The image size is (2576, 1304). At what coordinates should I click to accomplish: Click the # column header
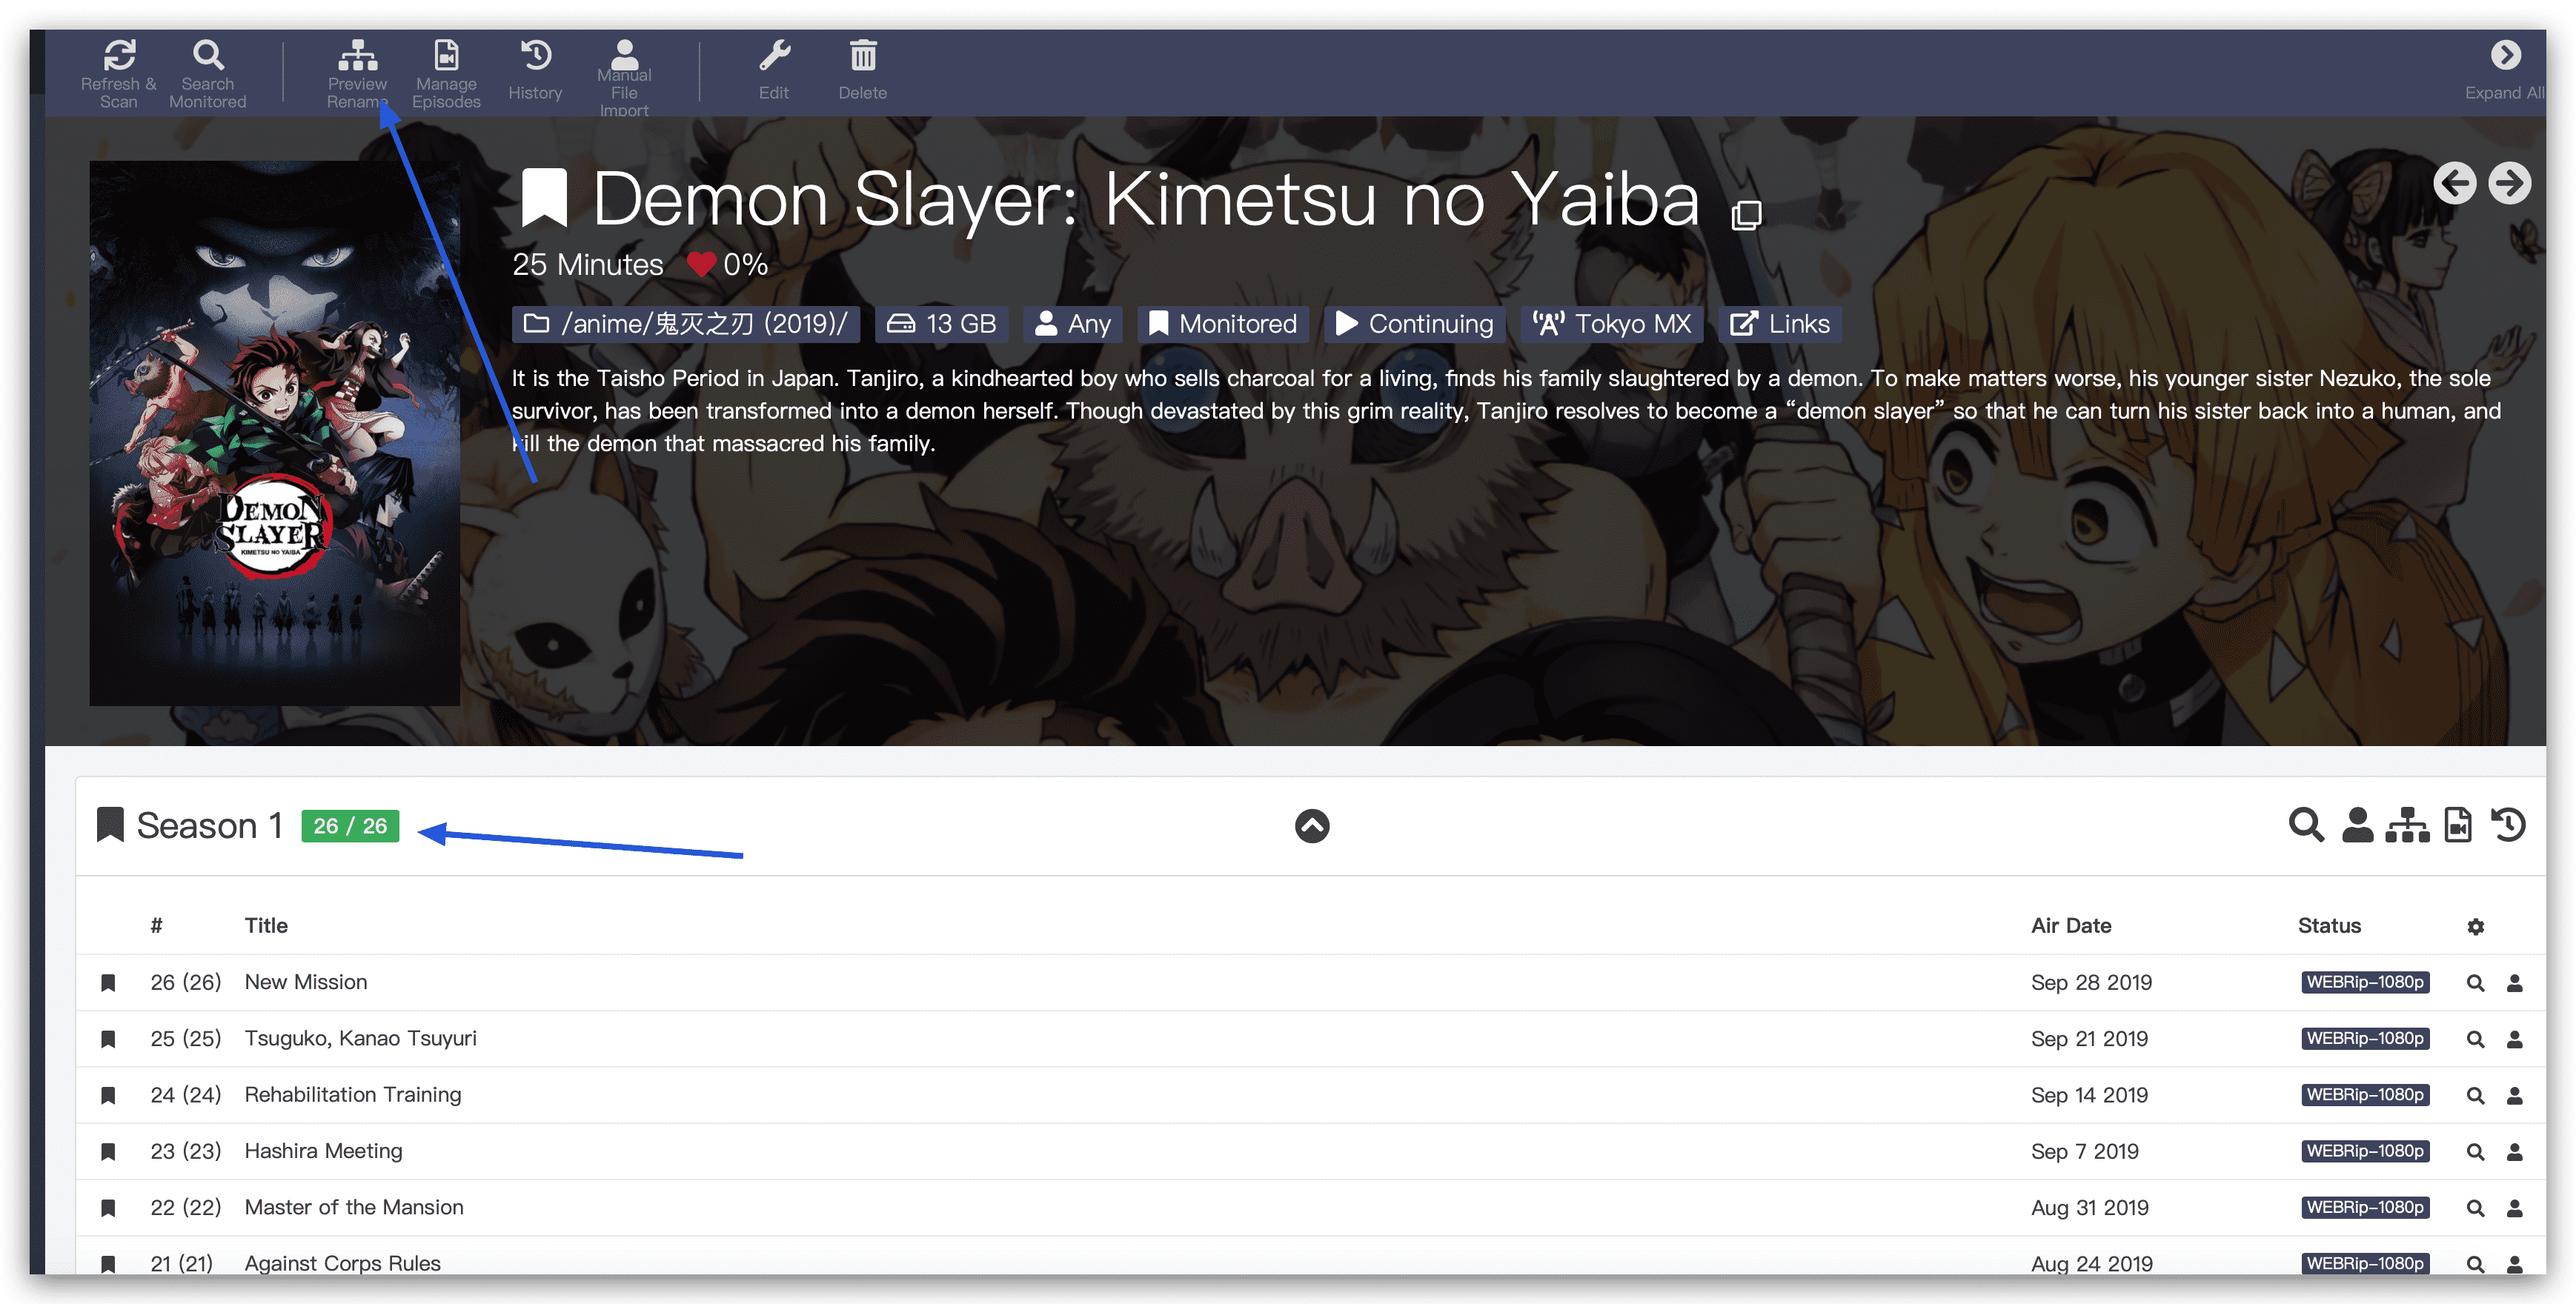[156, 926]
